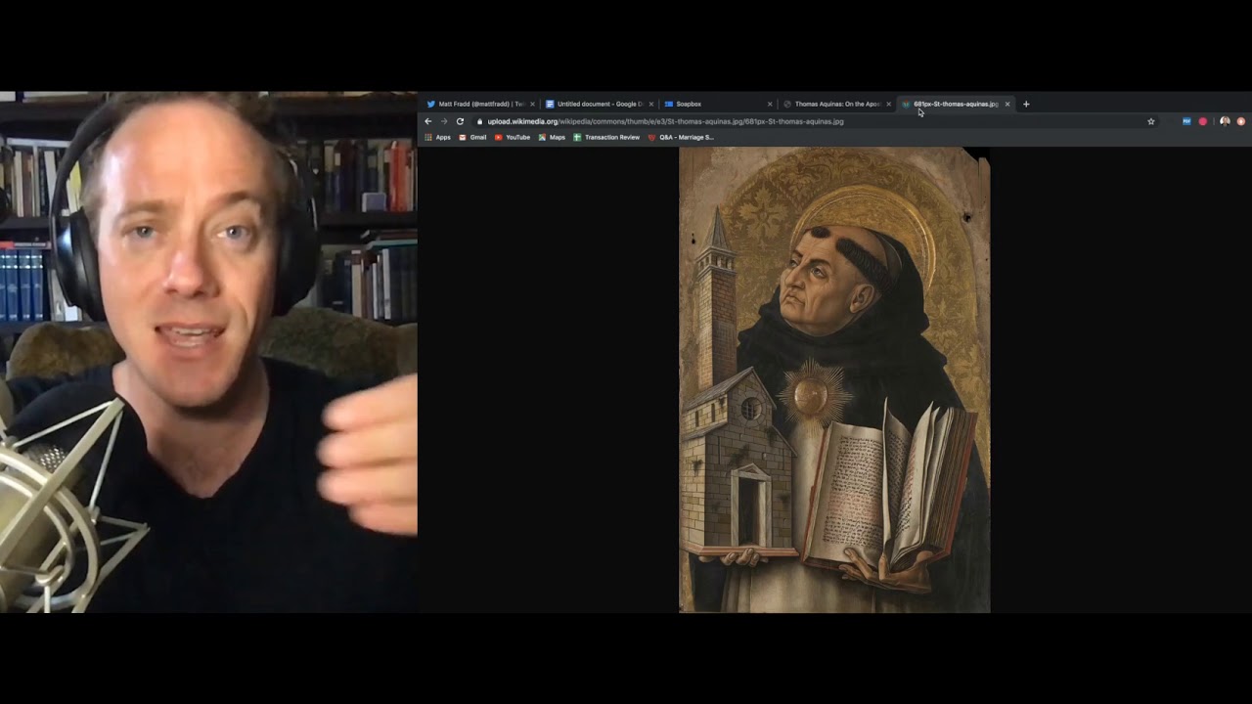The image size is (1252, 704).
Task: Open the Maps bookmark
Action: [552, 137]
